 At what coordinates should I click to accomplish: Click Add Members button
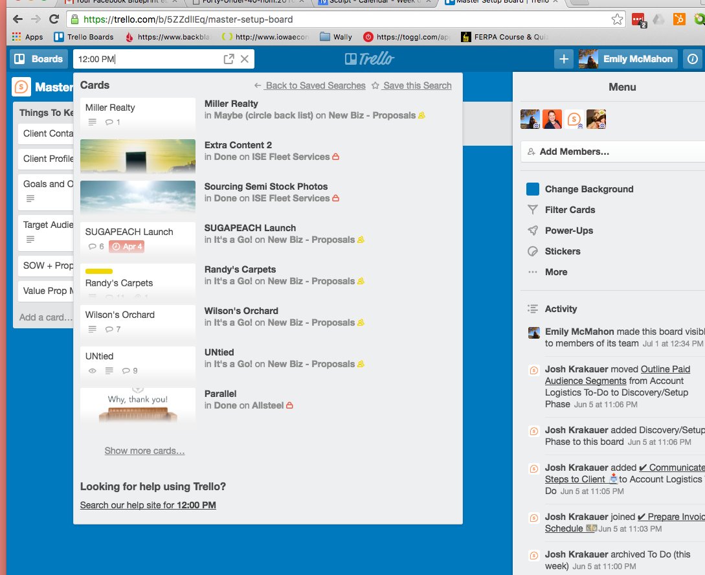(x=613, y=152)
